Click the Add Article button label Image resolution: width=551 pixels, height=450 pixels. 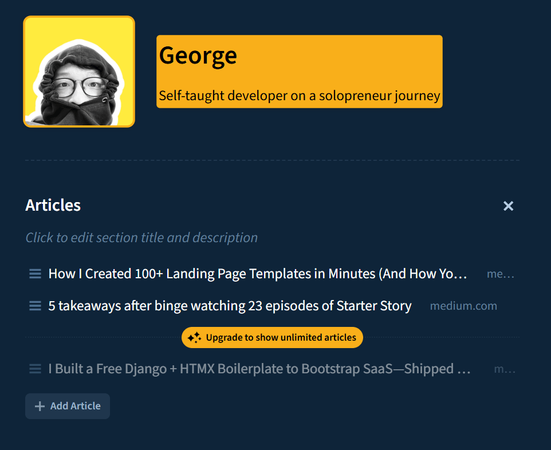75,406
